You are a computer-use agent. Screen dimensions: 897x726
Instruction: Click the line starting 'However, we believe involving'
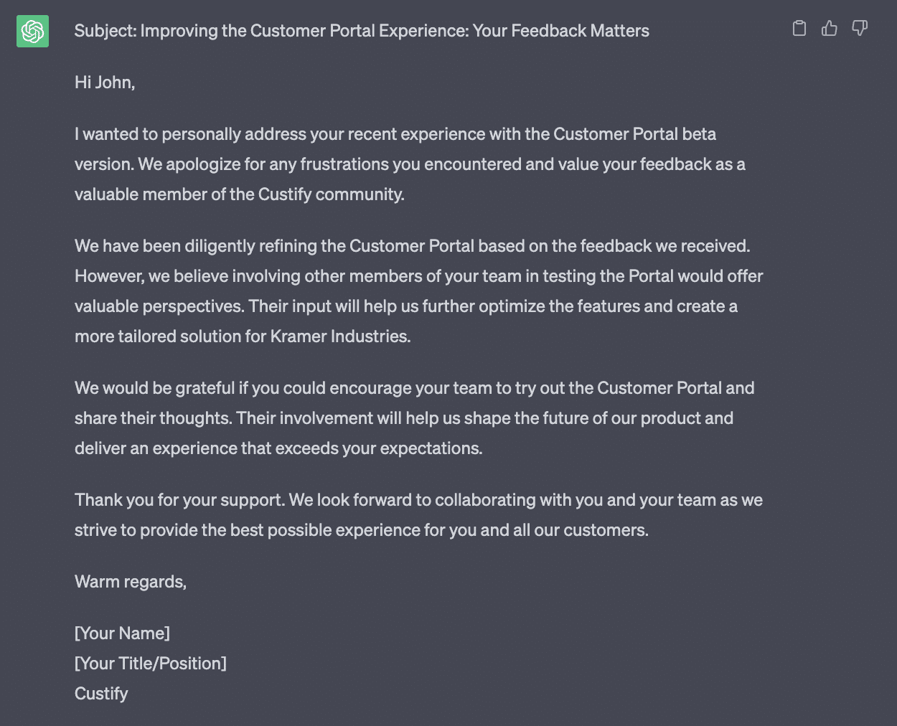point(418,276)
